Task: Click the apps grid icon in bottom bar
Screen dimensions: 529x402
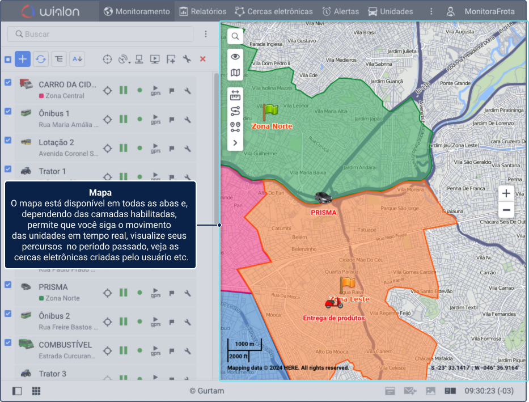Action: tap(36, 391)
